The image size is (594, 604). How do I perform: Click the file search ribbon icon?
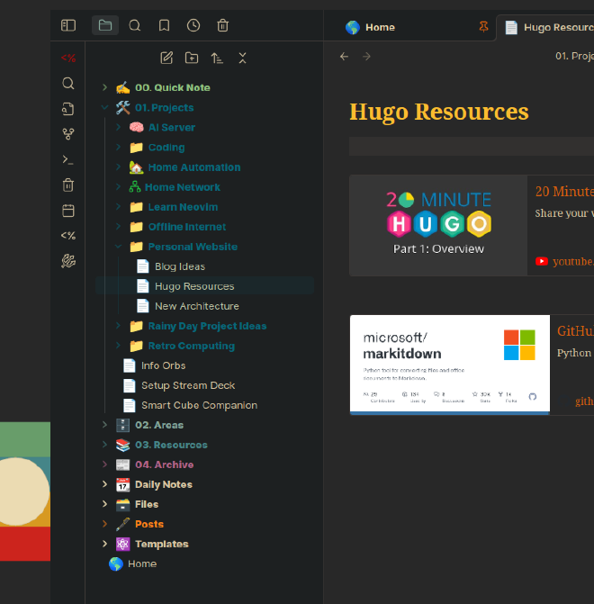click(x=68, y=109)
